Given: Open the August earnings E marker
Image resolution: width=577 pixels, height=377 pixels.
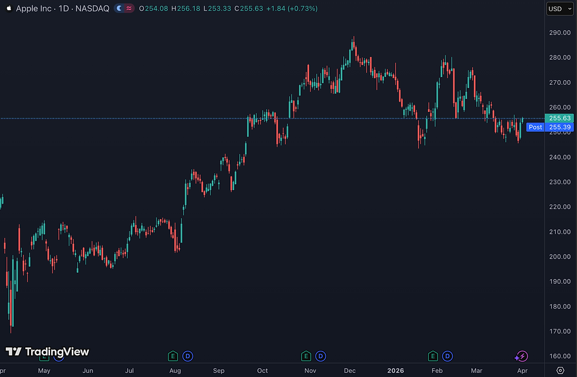Looking at the screenshot, I should pyautogui.click(x=173, y=356).
